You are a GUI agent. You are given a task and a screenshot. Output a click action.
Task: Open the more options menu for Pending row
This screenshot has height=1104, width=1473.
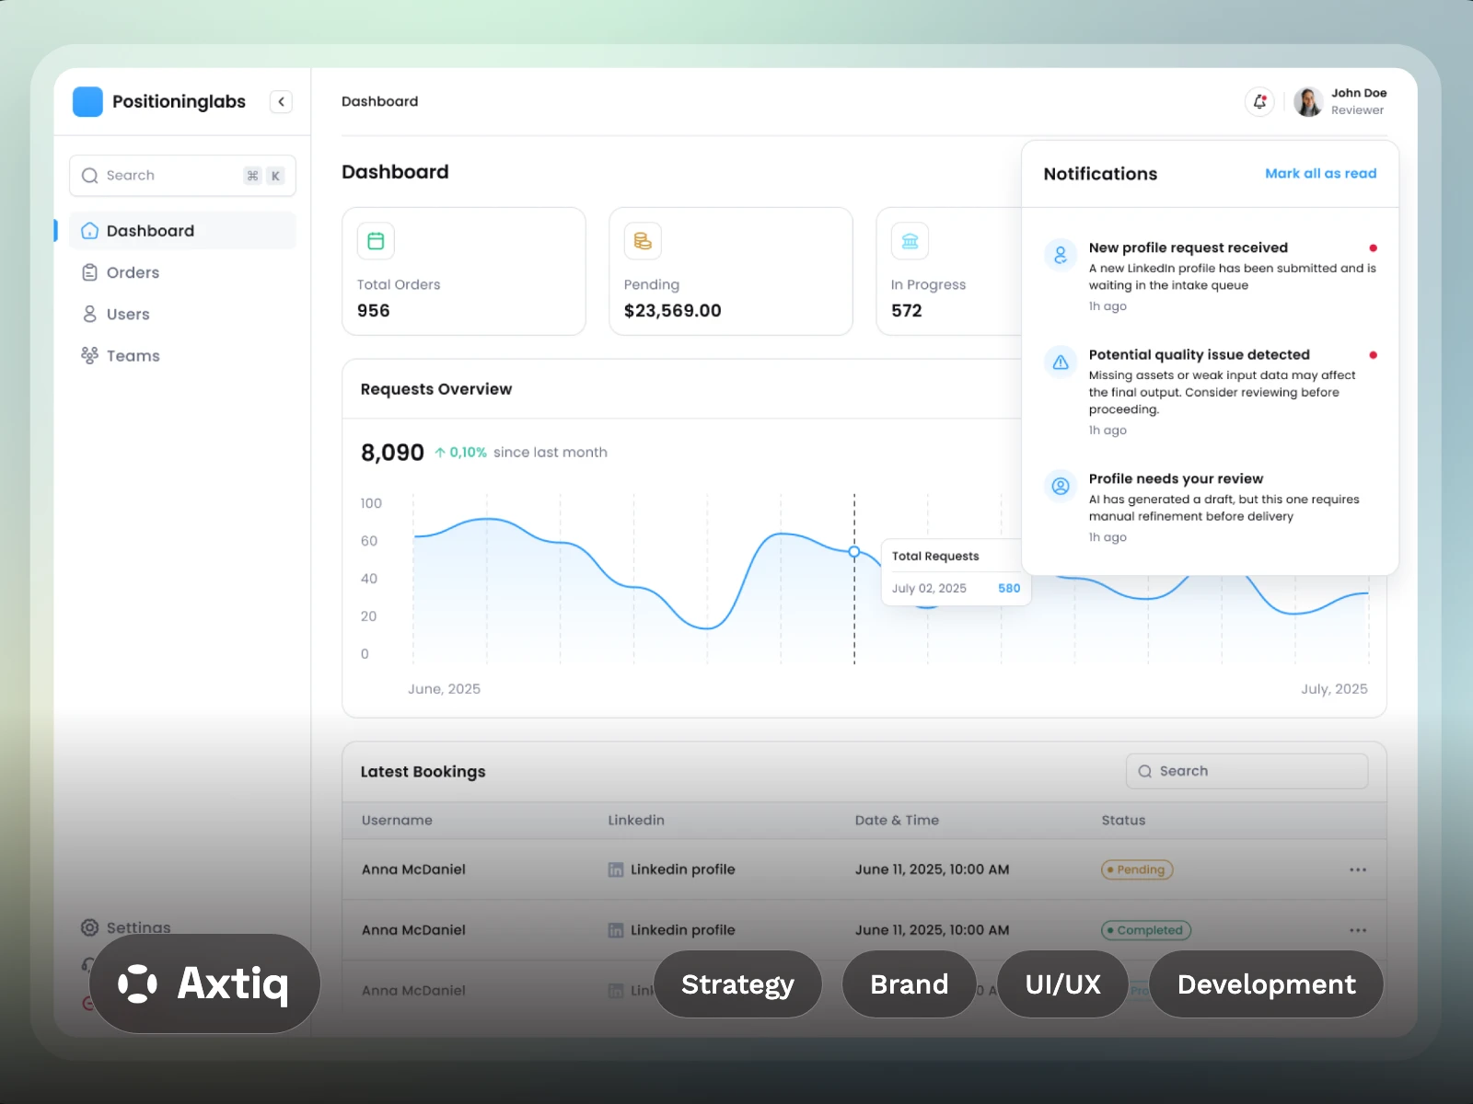[1358, 869]
